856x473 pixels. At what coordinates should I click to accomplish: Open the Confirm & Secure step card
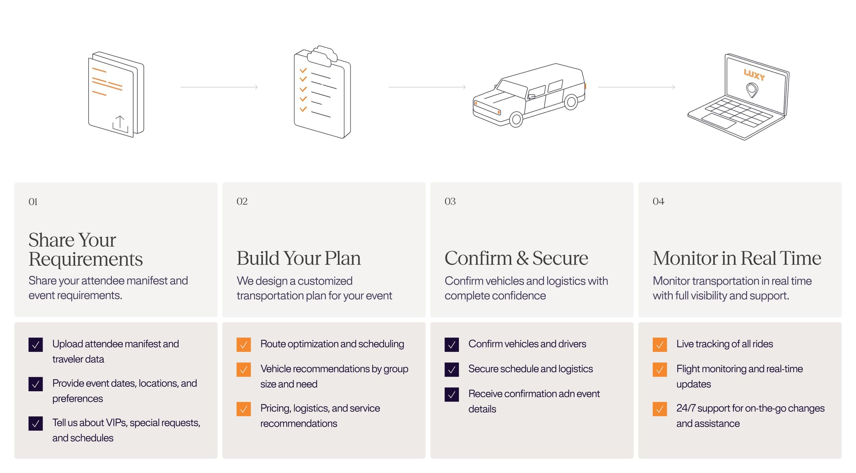pyautogui.click(x=532, y=249)
